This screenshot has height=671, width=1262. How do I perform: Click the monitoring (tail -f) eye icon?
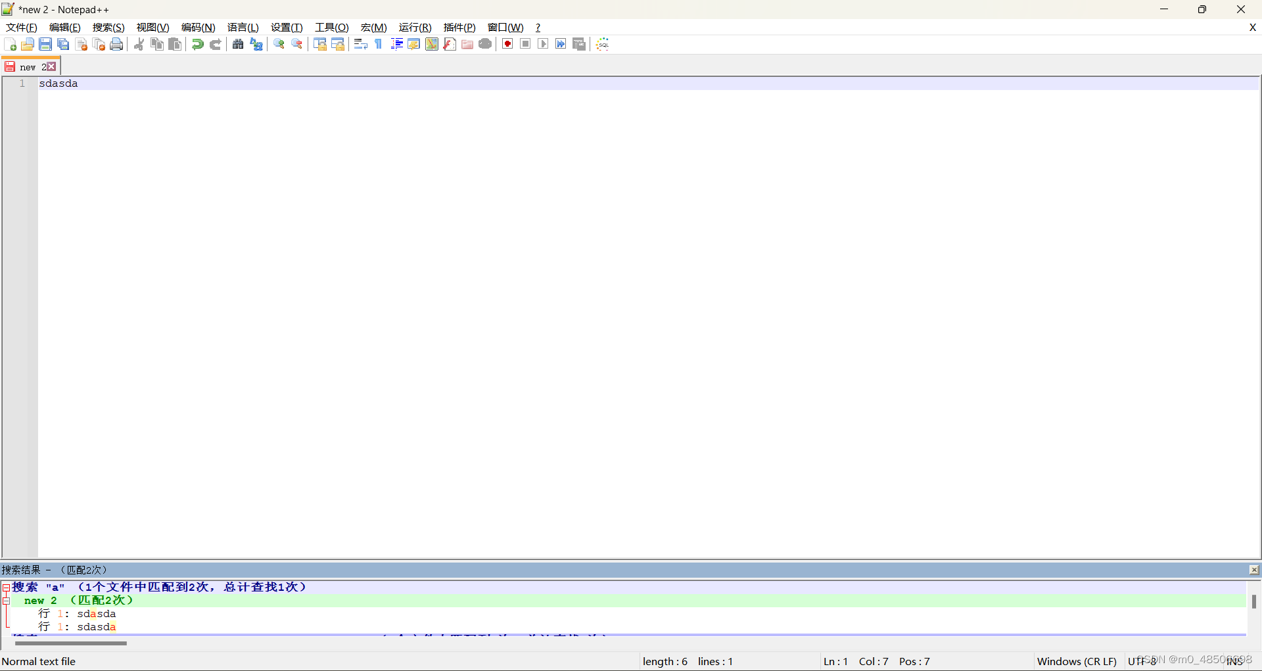(x=485, y=44)
